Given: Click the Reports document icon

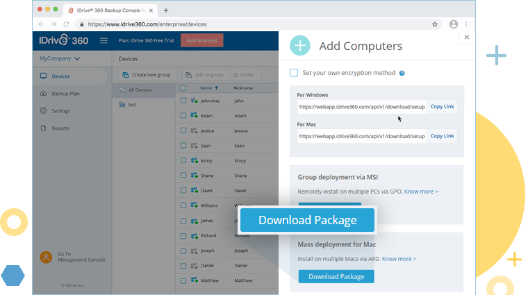Looking at the screenshot, I should (x=44, y=128).
